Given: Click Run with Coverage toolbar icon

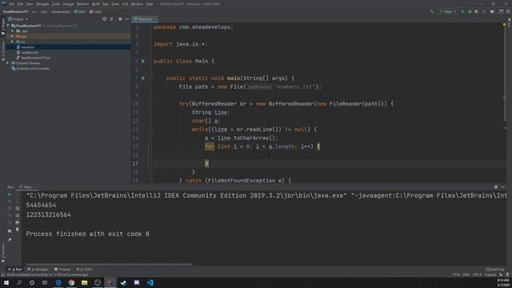Looking at the screenshot, I should 477,11.
